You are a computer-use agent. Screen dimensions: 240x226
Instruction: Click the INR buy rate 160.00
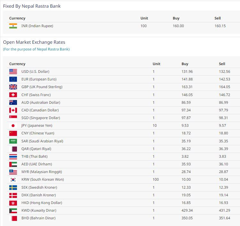tap(178, 26)
